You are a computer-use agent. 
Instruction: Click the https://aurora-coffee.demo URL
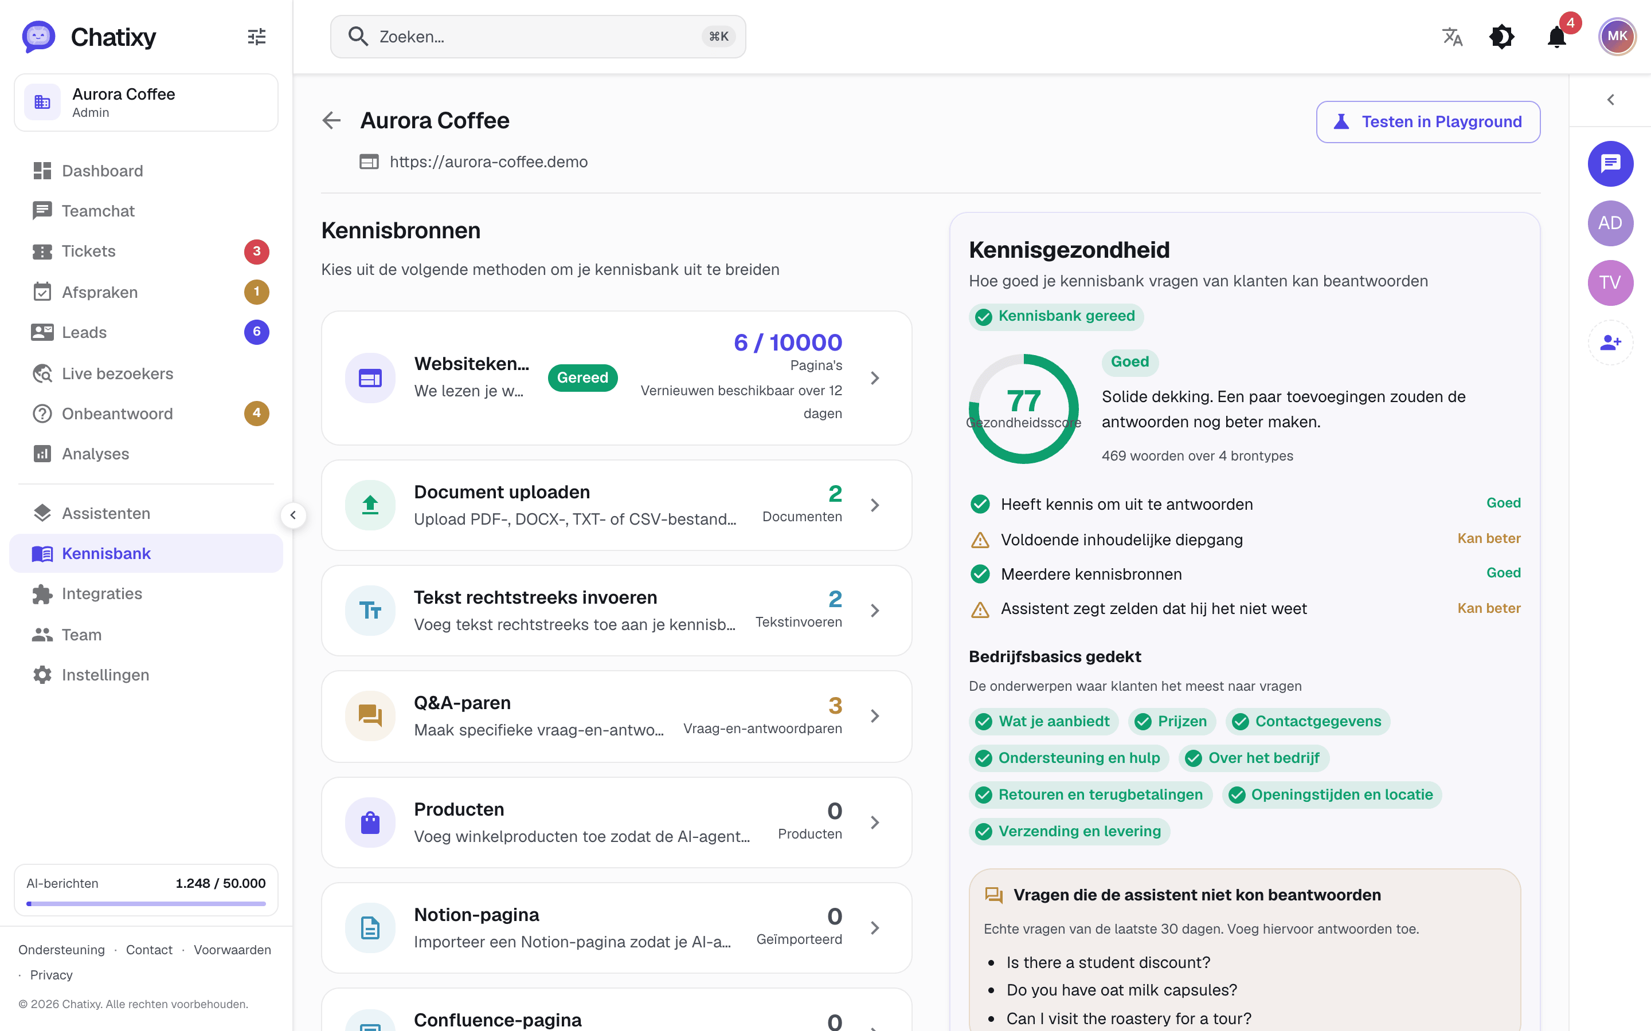click(488, 162)
